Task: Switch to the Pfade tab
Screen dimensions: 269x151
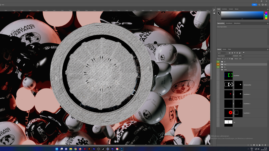Action: click(229, 49)
